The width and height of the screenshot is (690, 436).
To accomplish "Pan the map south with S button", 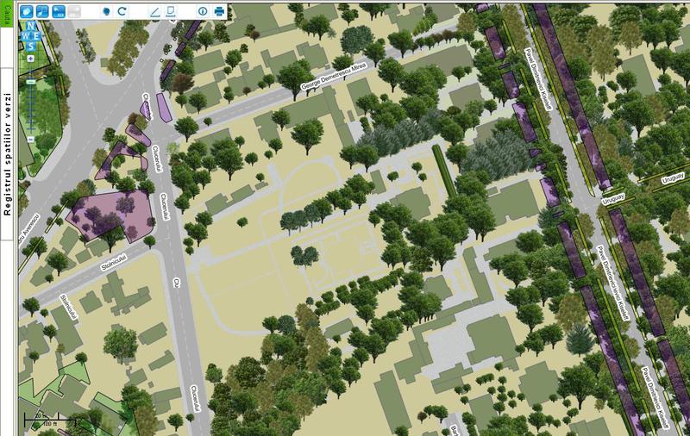I will click(30, 47).
